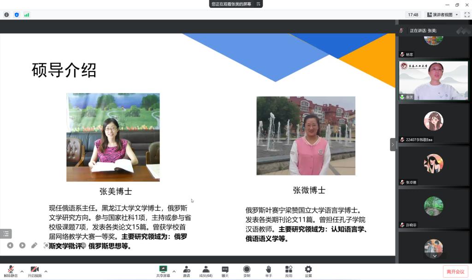Collapse participant sidebar using the side arrow
Image resolution: width=472 pixels, height=280 pixels.
tap(393, 144)
